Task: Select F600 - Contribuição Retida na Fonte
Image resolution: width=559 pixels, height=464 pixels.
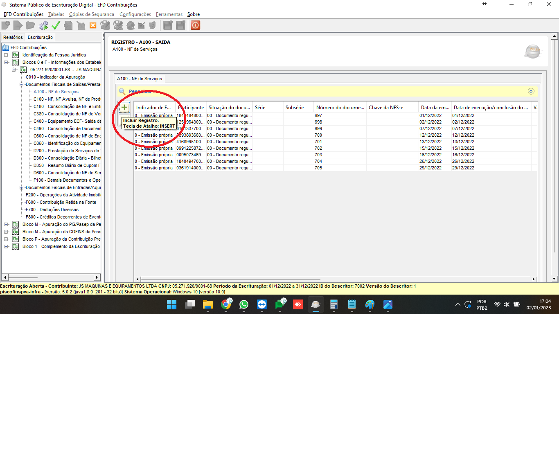Action: [x=61, y=202]
